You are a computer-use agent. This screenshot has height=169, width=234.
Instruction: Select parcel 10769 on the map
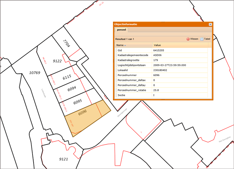[x=35, y=73]
